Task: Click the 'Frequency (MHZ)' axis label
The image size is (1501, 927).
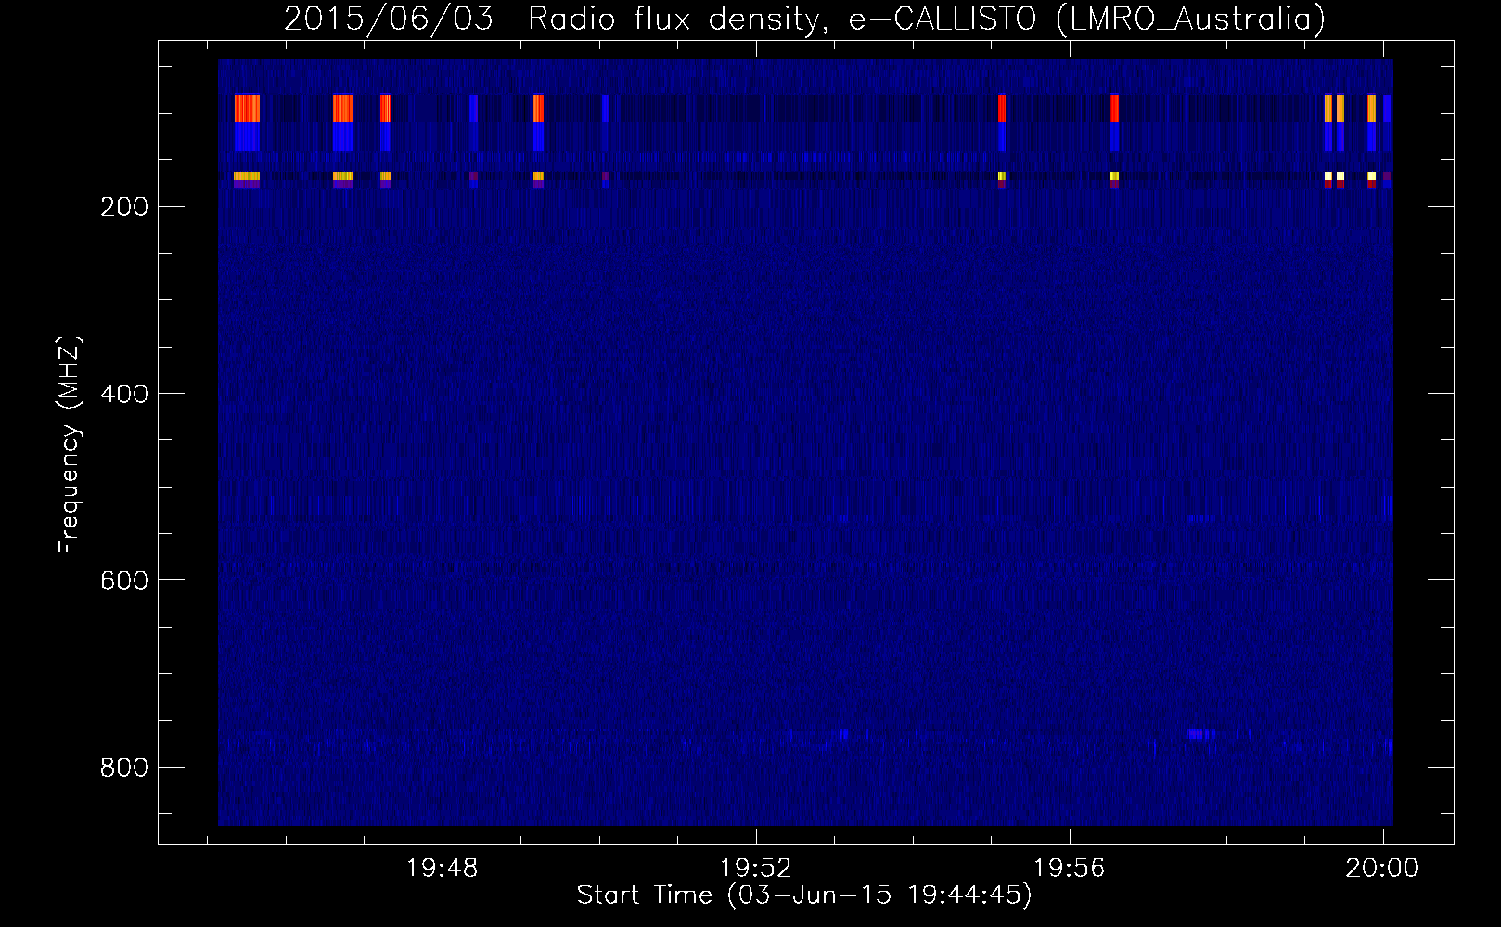Action: click(70, 444)
